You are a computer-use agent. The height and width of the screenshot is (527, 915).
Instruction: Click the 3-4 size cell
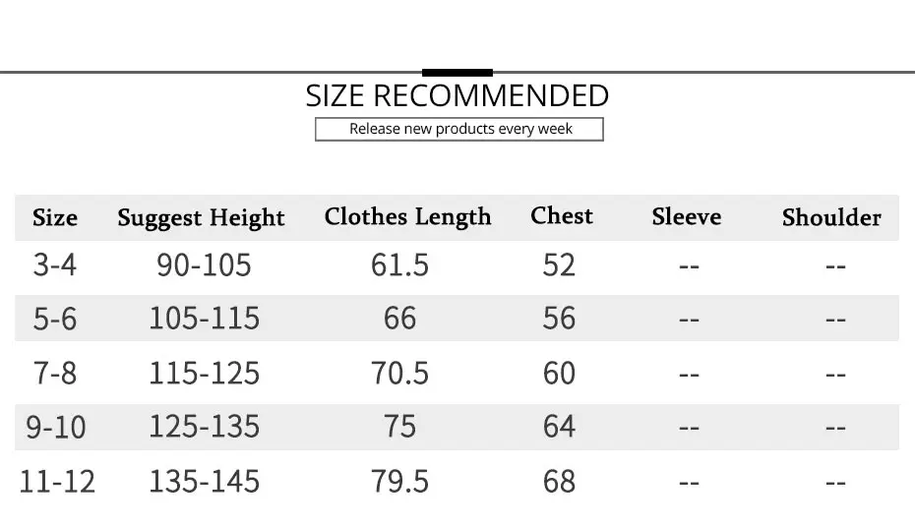pos(55,264)
